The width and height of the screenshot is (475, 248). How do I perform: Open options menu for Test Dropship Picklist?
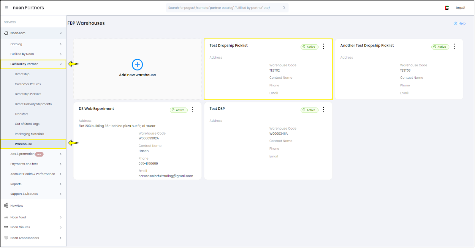coord(324,46)
